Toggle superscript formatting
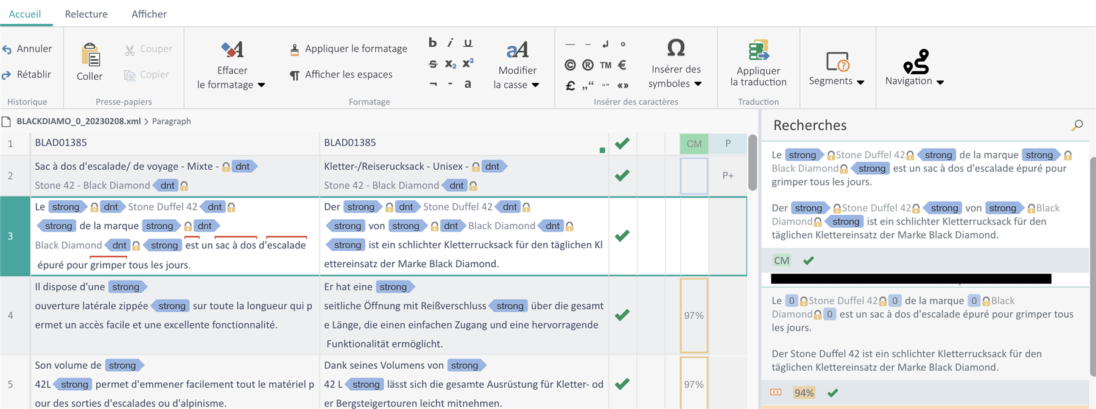 (468, 63)
